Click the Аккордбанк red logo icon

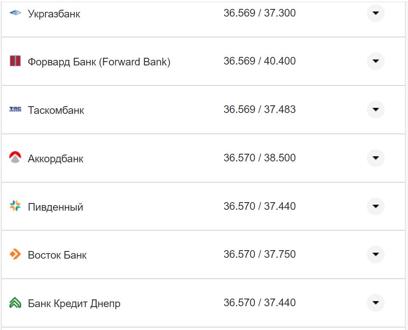click(15, 158)
